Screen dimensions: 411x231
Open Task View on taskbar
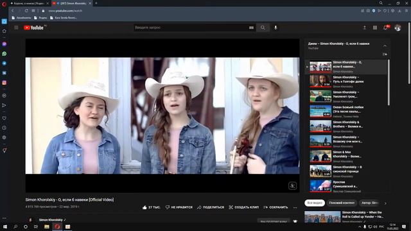(36, 227)
